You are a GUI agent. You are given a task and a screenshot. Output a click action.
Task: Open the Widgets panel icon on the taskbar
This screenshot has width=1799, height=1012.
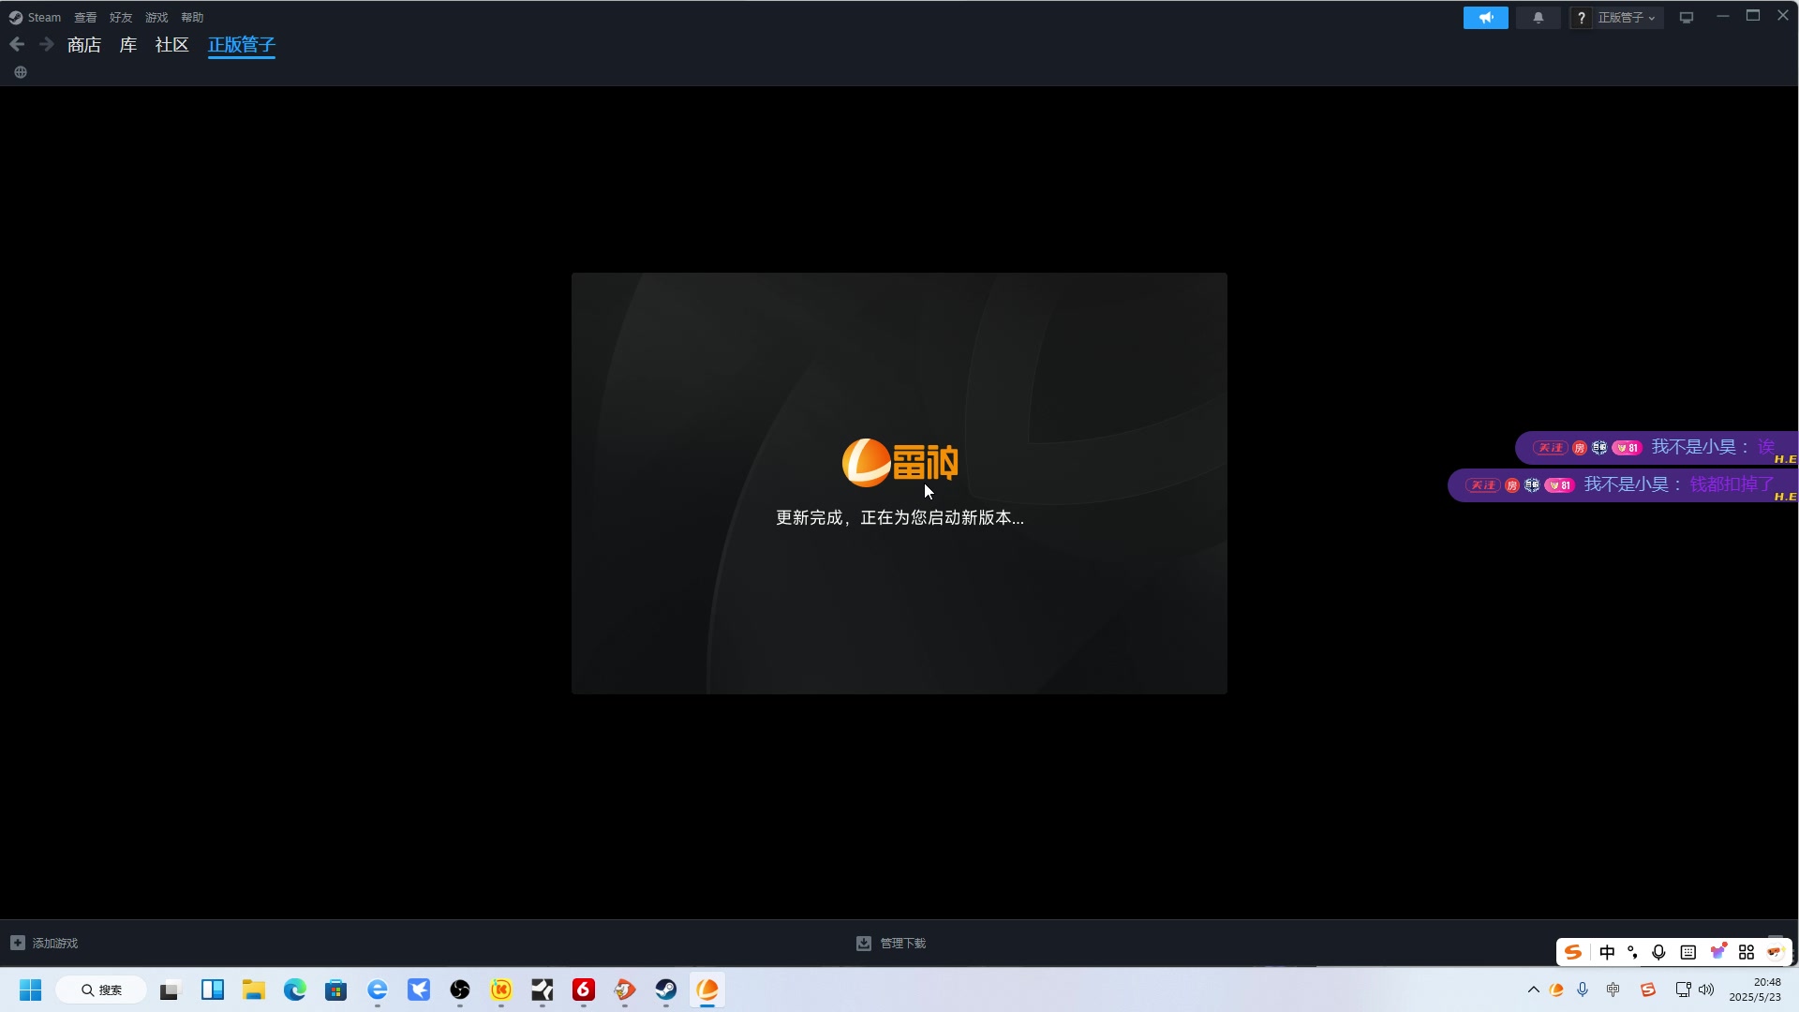point(213,990)
